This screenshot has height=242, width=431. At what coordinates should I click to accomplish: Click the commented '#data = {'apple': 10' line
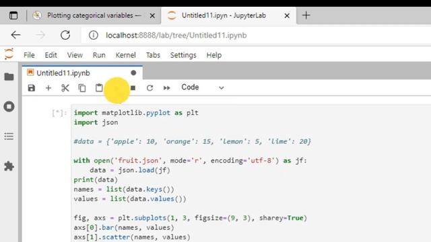point(193,142)
